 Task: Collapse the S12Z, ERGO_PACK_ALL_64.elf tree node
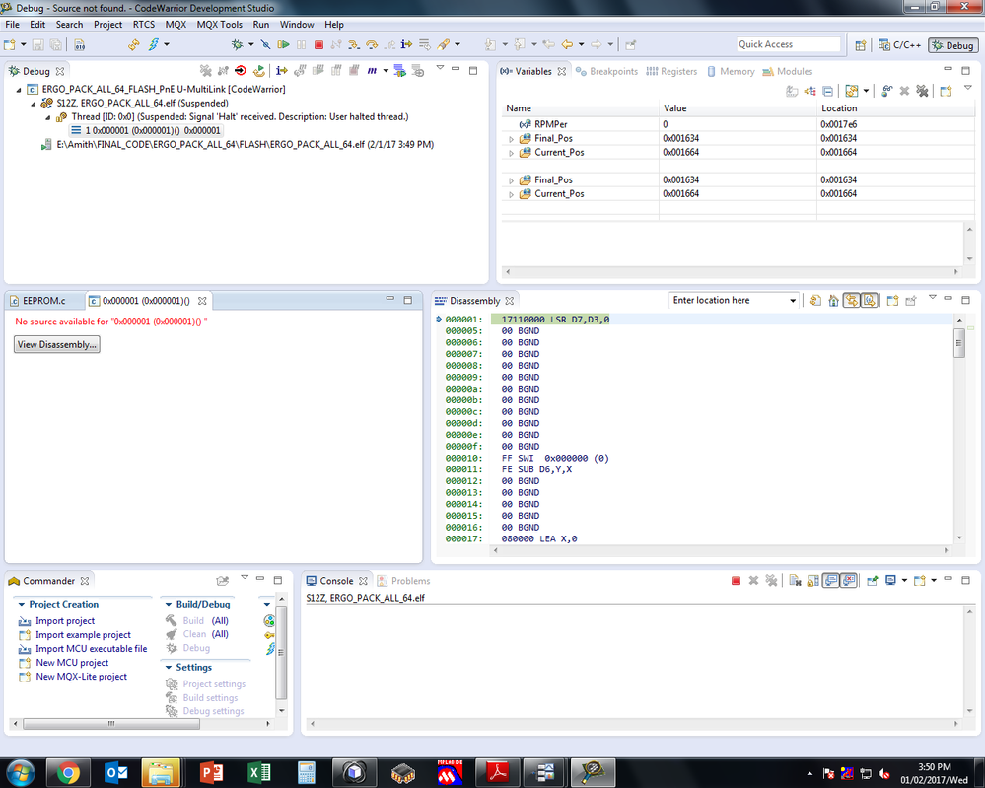pos(34,104)
